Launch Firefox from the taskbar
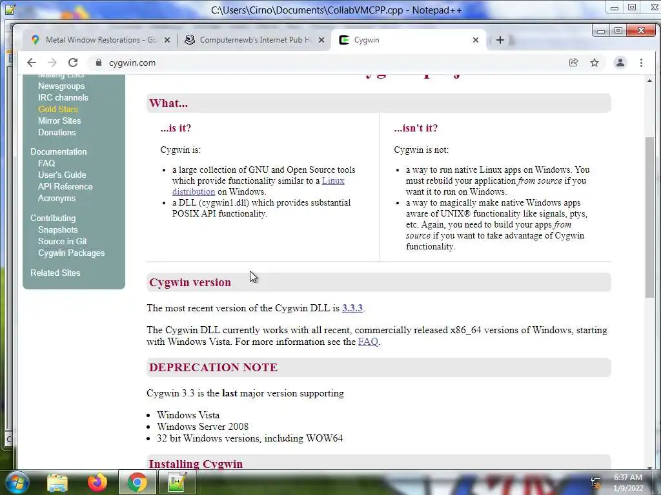Viewport: 661px width, 495px height. tap(97, 482)
